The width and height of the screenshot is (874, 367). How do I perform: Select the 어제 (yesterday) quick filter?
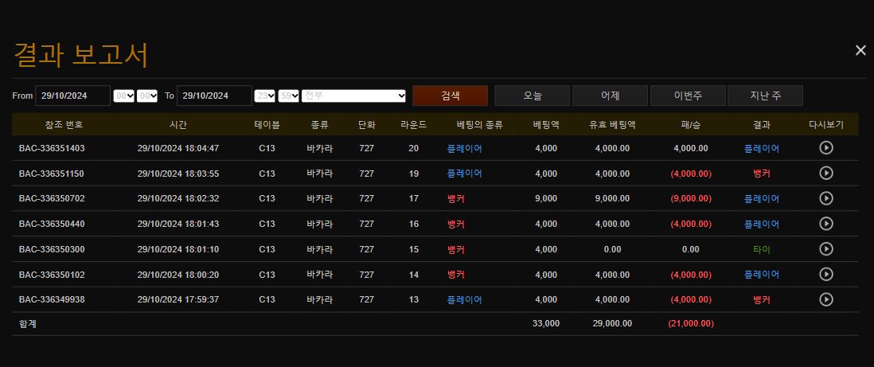[x=610, y=96]
